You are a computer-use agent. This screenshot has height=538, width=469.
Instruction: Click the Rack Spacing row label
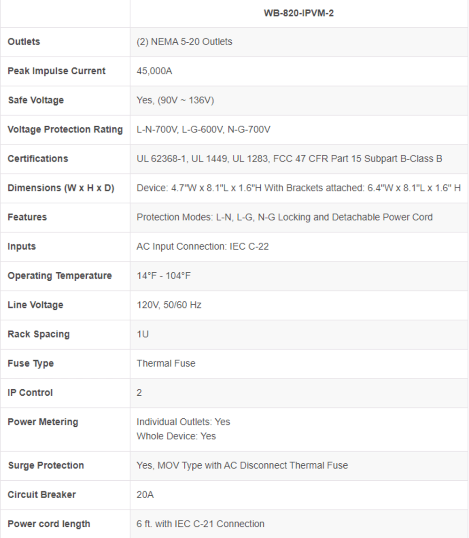(39, 334)
